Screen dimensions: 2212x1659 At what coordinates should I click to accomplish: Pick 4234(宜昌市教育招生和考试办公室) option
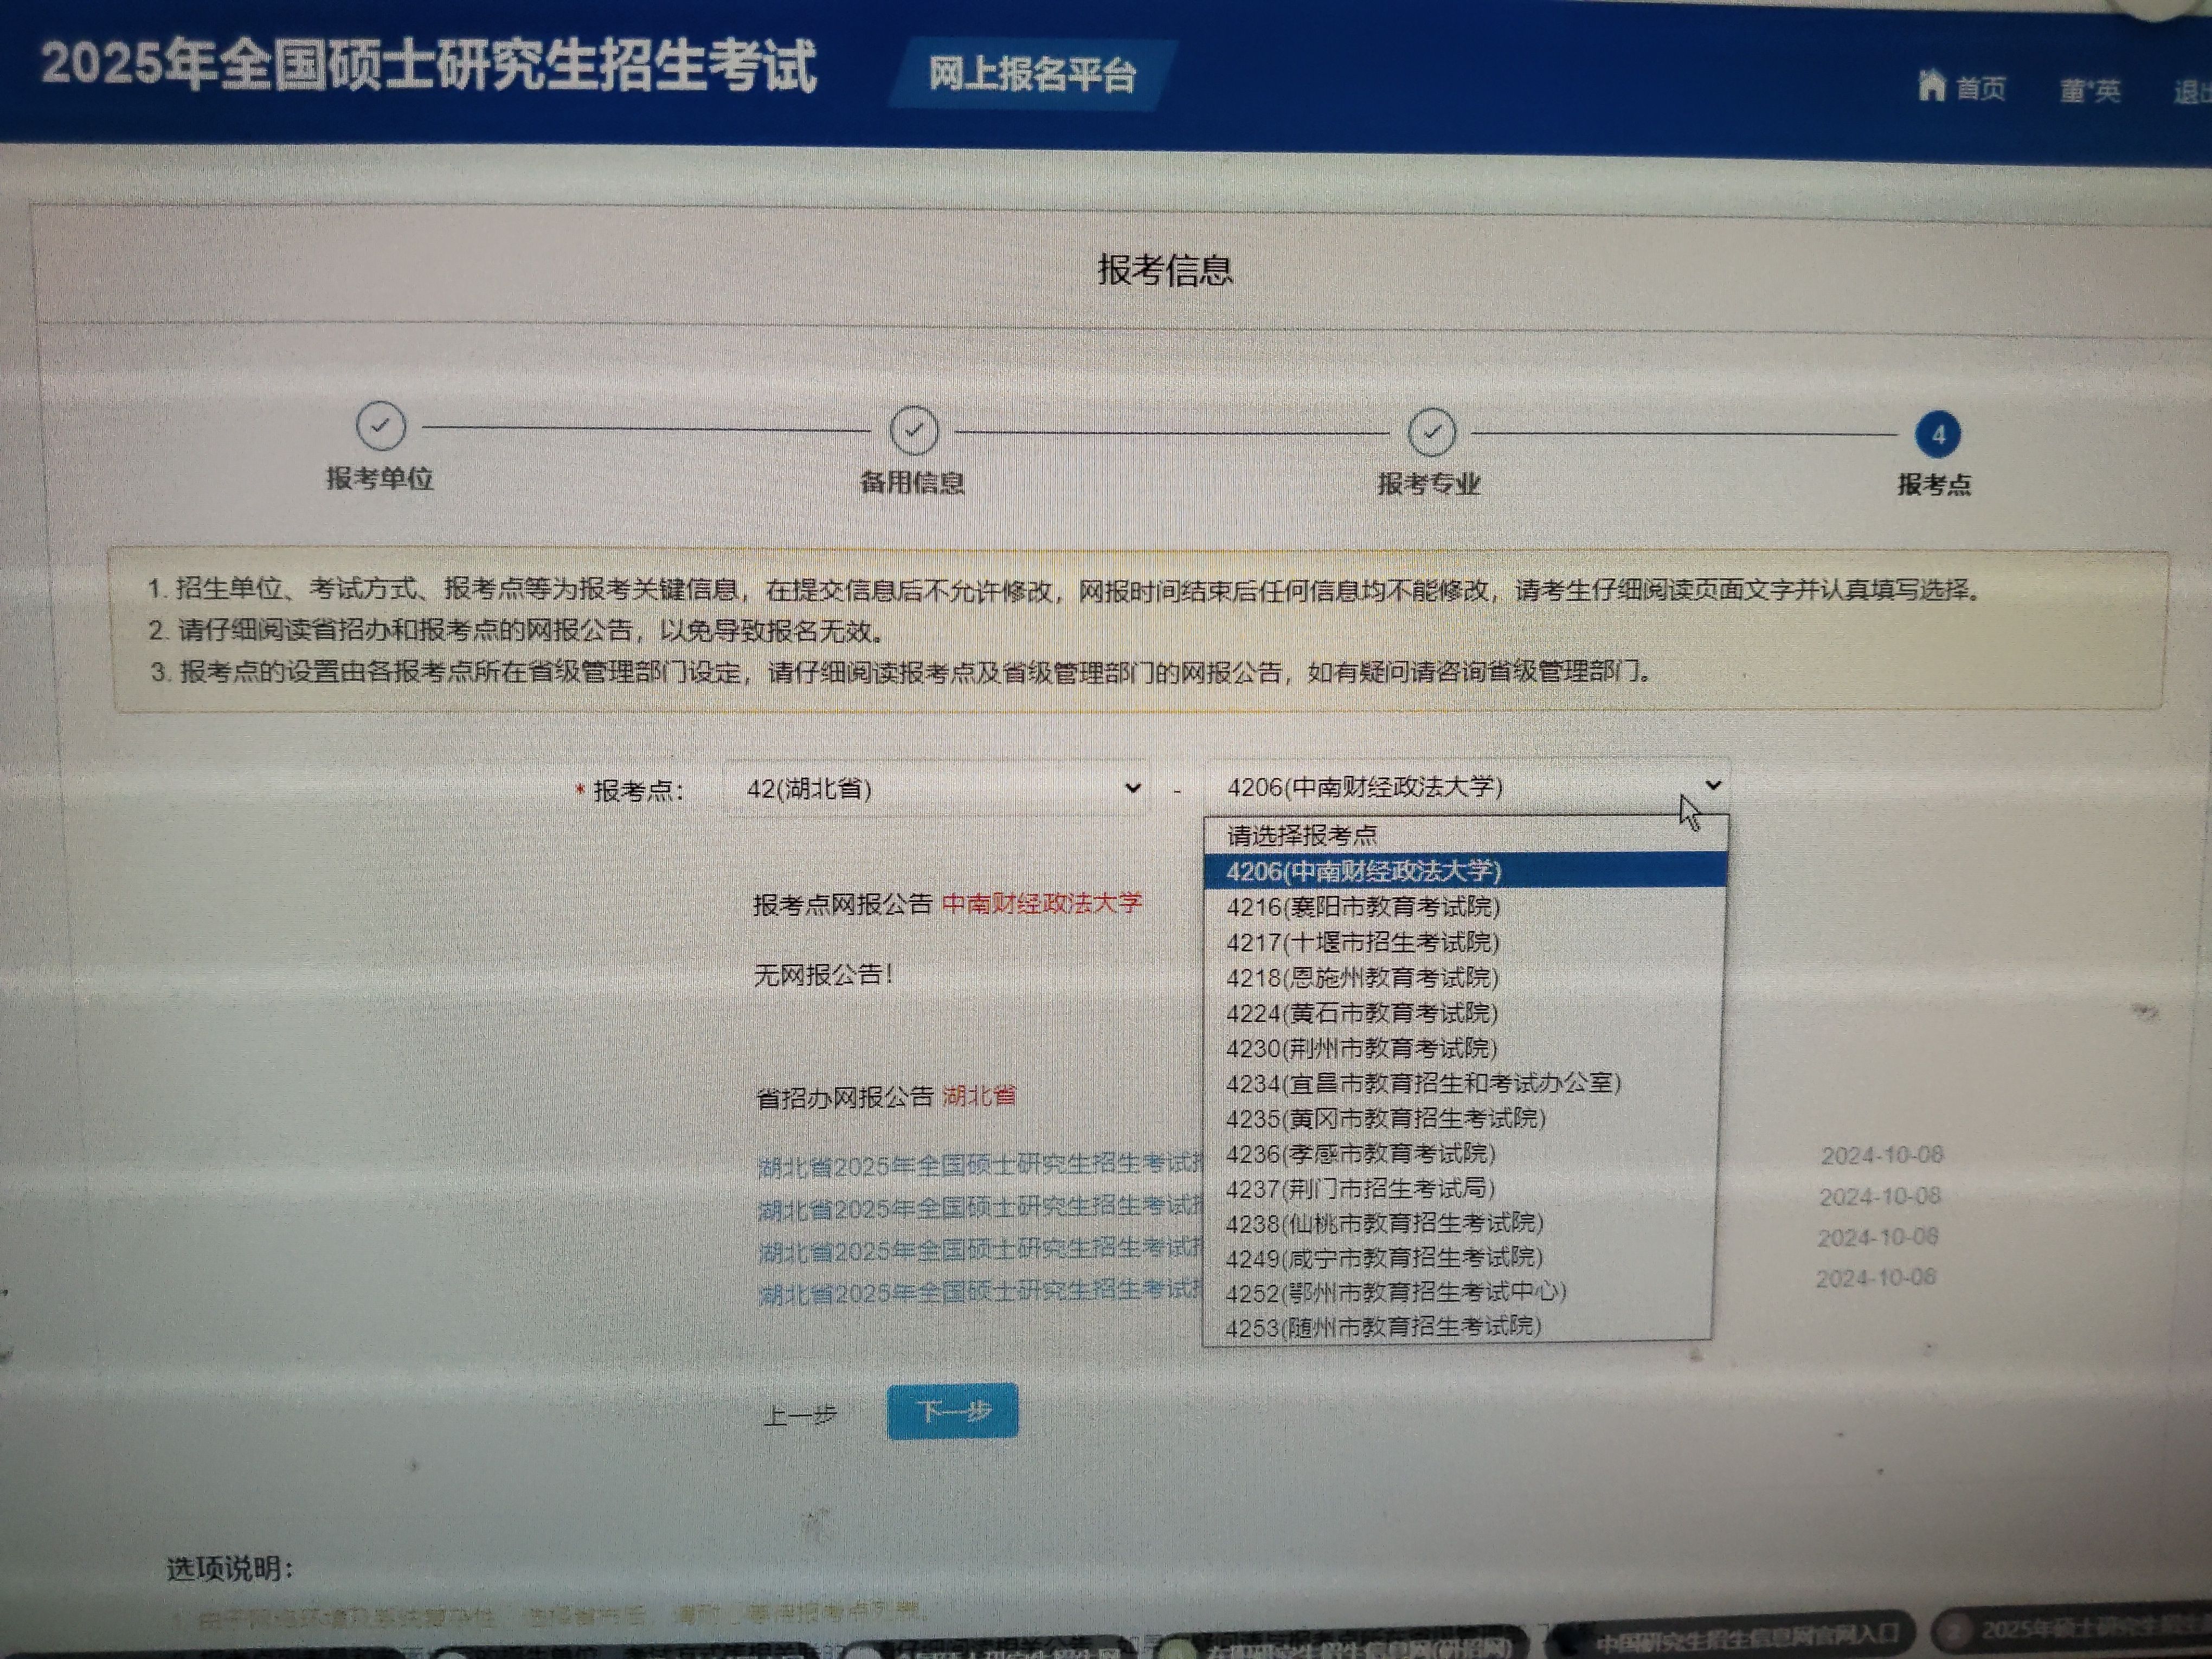1423,1083
